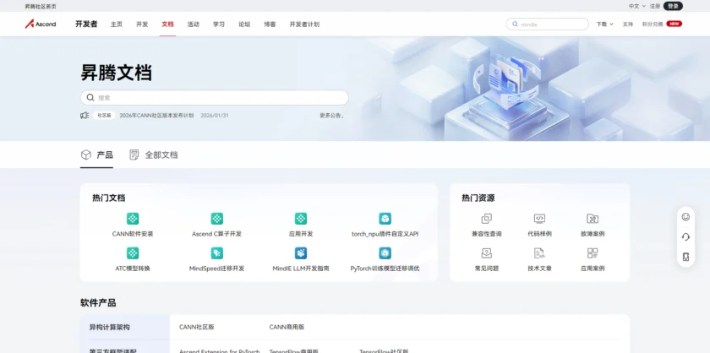Open 2026年CANN社区版本发布计划 announcement

(156, 116)
